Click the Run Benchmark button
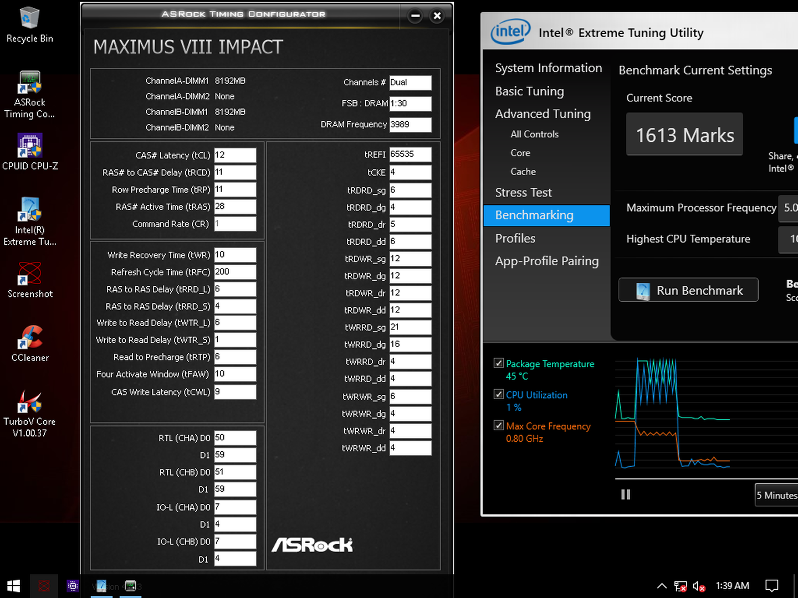This screenshot has width=798, height=598. 688,290
